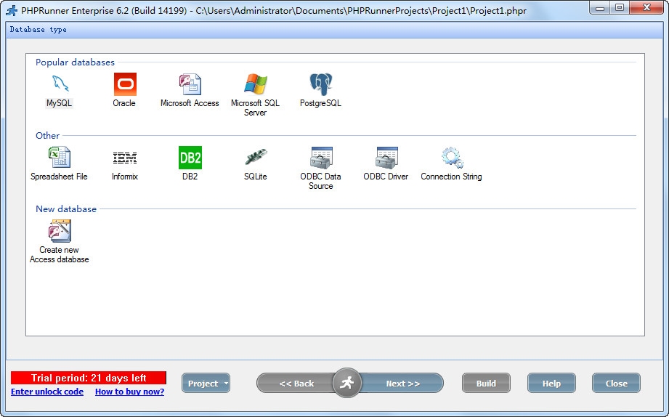
Task: Choose Spreadsheet File as data source
Action: [60, 158]
